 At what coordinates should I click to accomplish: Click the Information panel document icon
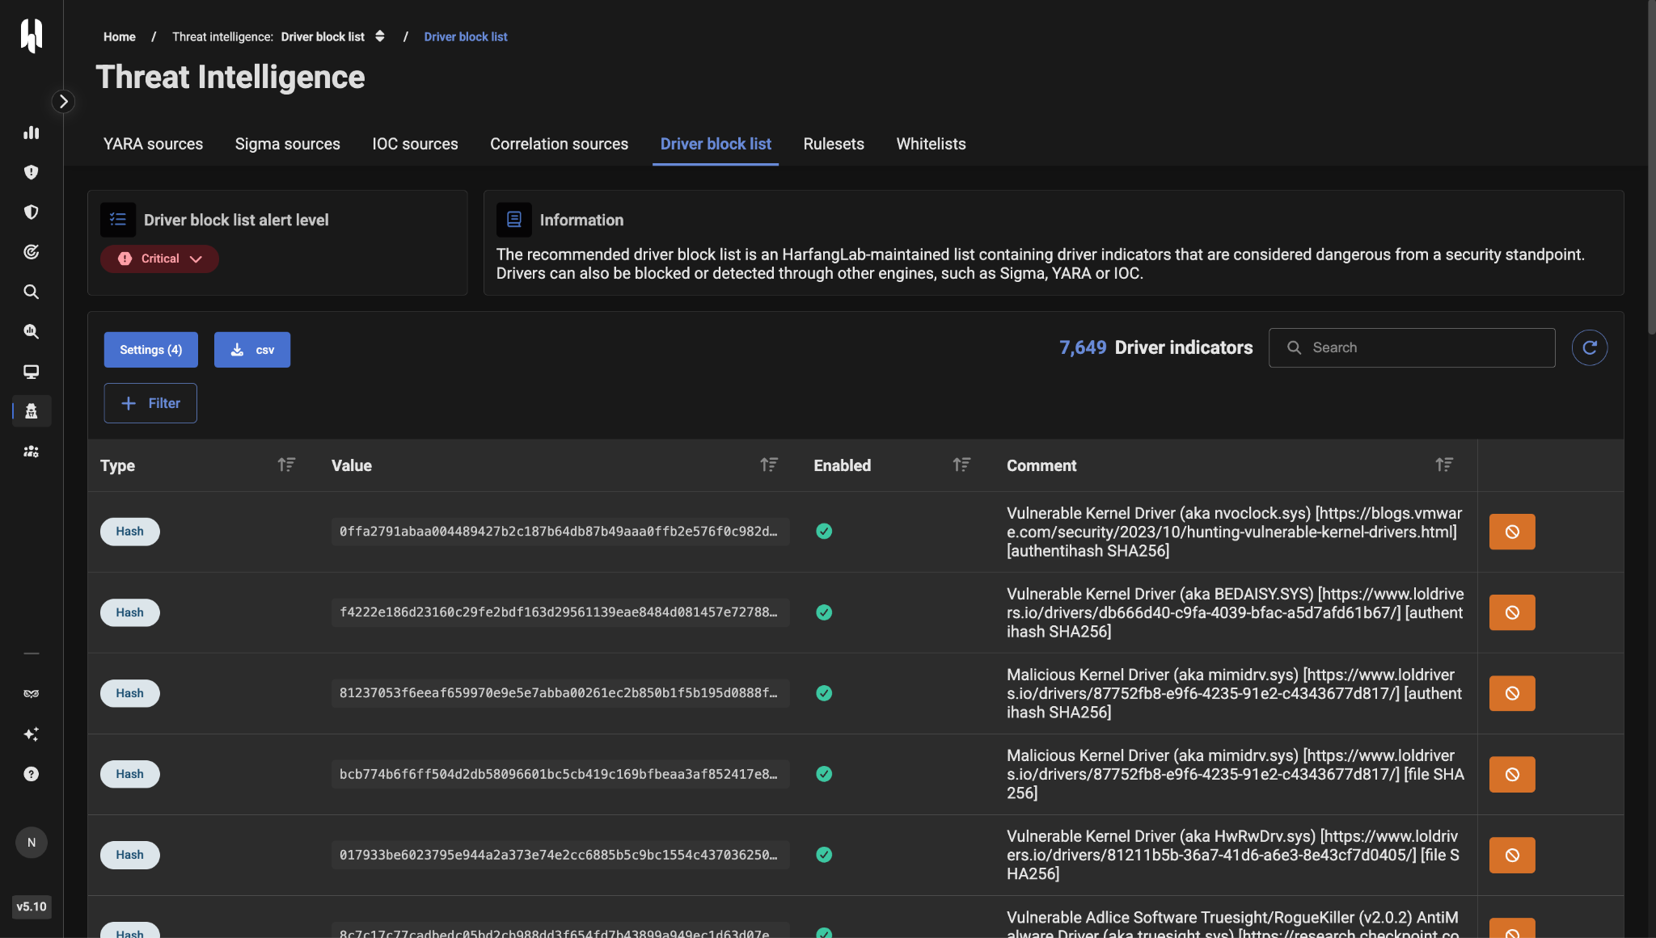(x=514, y=220)
